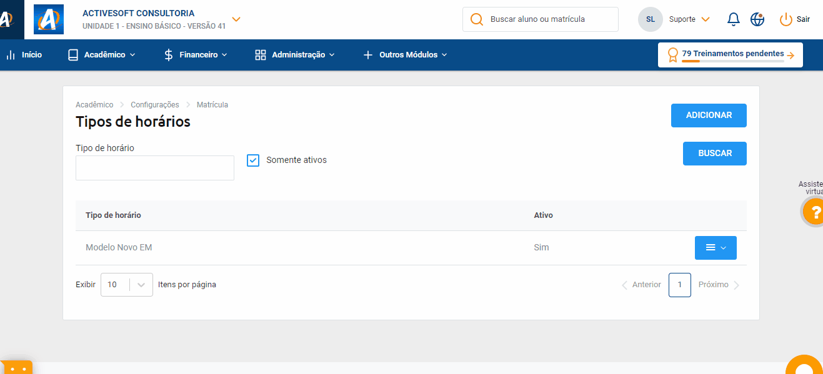Image resolution: width=823 pixels, height=374 pixels.
Task: Click the trainings award ribbon icon
Action: tap(673, 55)
